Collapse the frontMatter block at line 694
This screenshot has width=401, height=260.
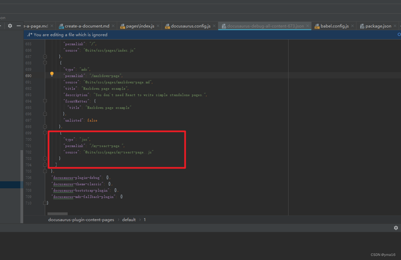(45, 101)
